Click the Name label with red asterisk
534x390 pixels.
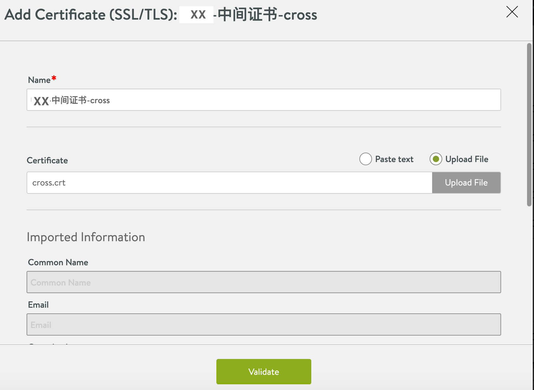click(x=42, y=79)
